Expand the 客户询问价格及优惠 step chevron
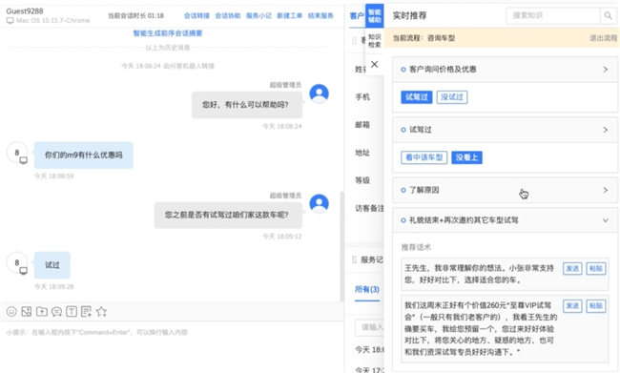Viewport: 620px width, 373px height. point(606,70)
